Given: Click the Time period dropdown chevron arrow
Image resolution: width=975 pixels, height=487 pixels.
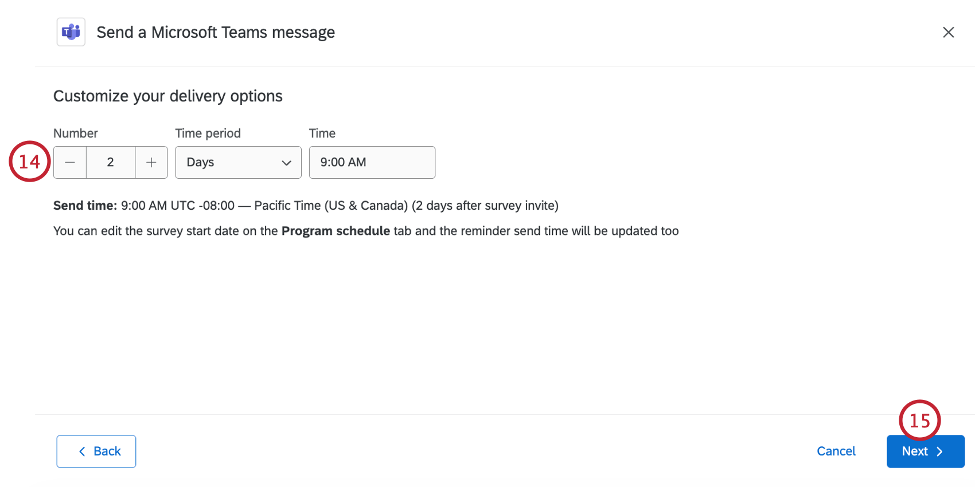Looking at the screenshot, I should 286,163.
